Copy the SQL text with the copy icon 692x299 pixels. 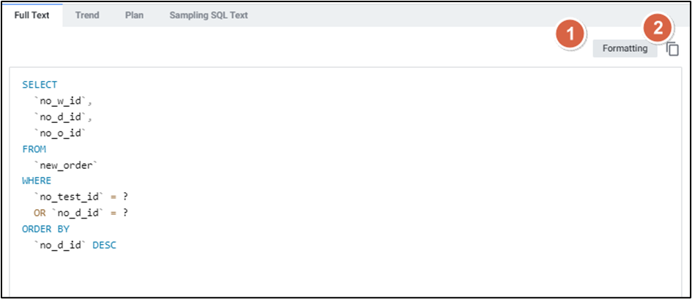673,50
